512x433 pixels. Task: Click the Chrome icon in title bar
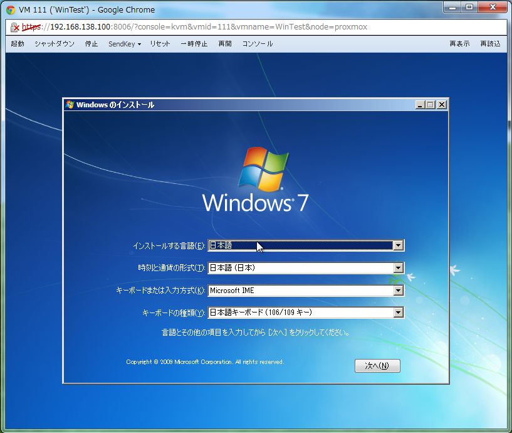(x=11, y=10)
